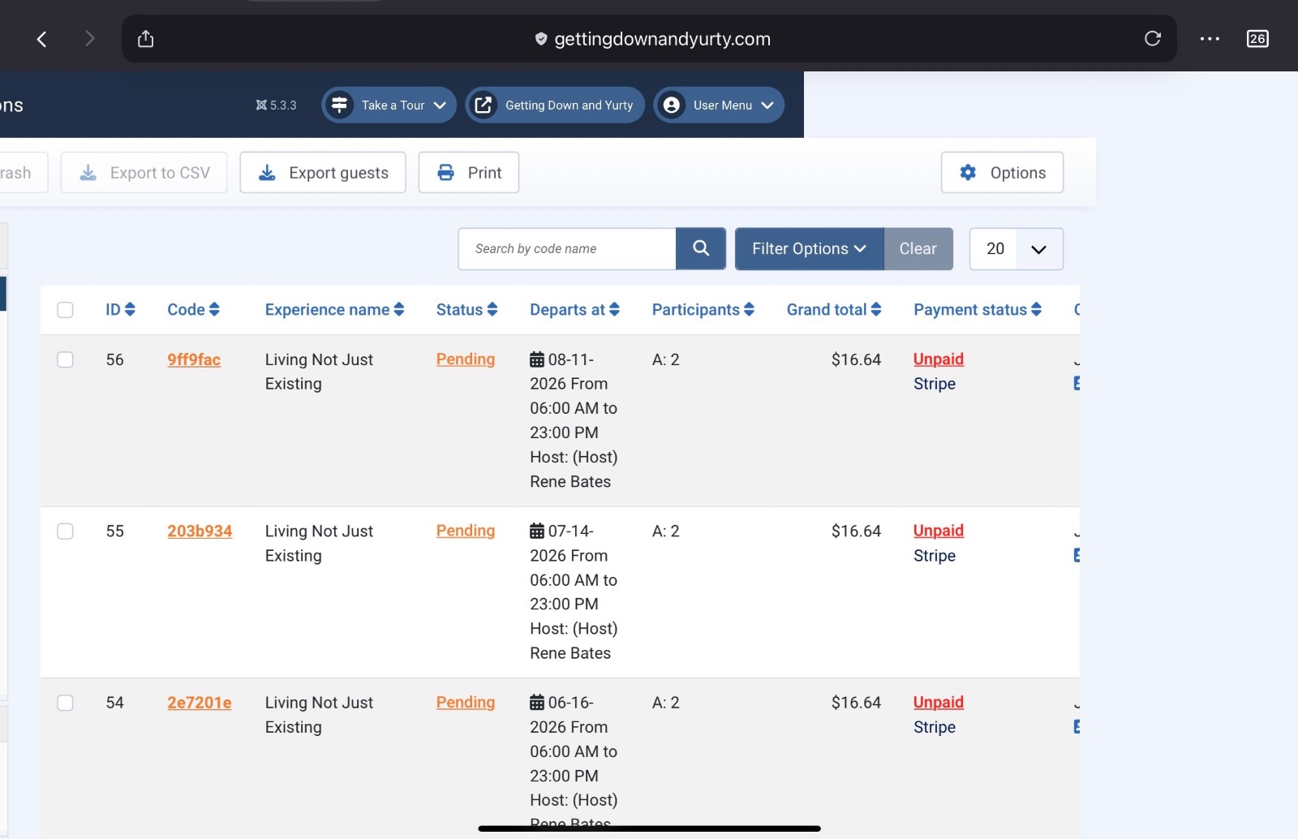Select the checkbox for booking 56
The height and width of the screenshot is (839, 1298).
pos(66,359)
